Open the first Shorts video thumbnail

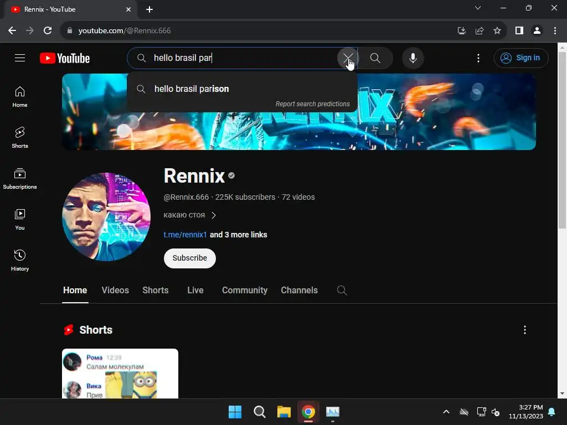(x=120, y=374)
